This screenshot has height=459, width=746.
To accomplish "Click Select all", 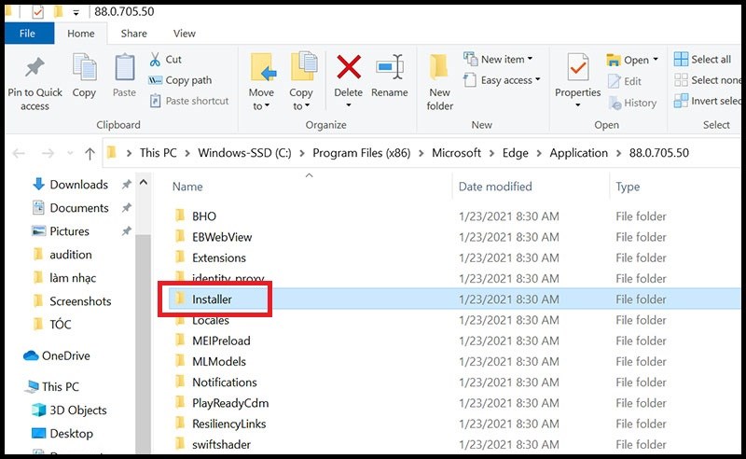I will pos(703,59).
